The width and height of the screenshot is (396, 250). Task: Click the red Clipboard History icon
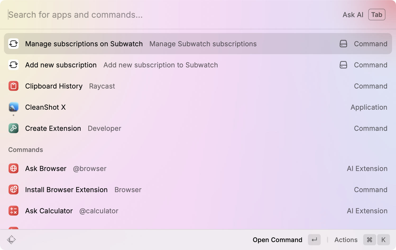click(13, 86)
